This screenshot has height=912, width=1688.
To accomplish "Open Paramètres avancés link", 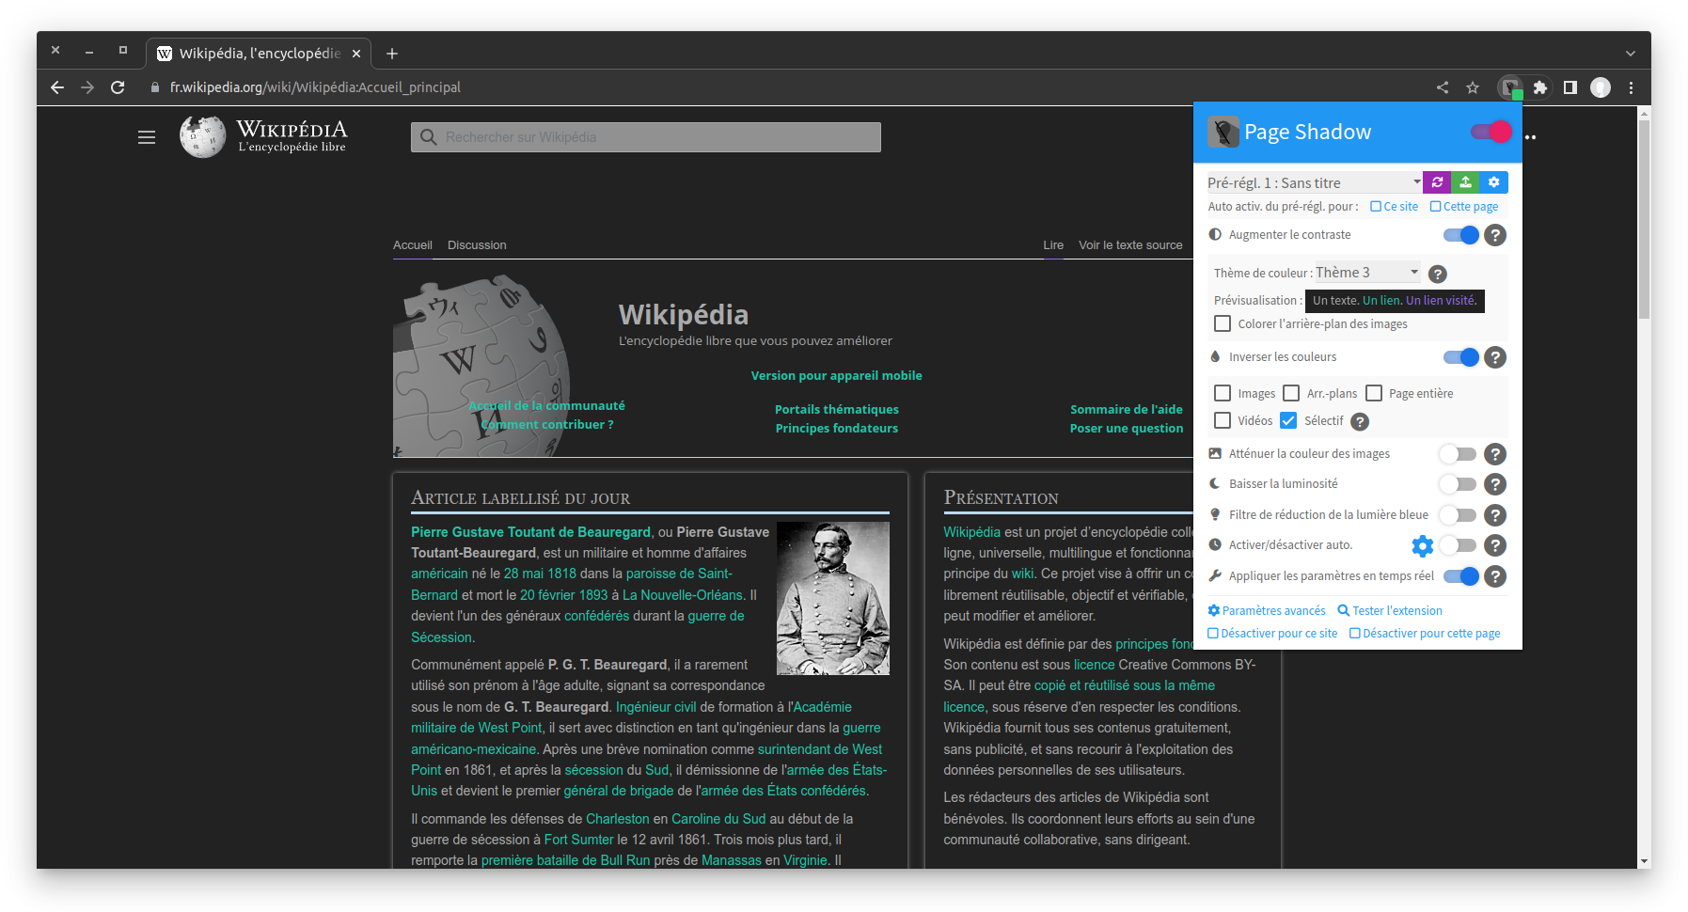I will (x=1267, y=611).
